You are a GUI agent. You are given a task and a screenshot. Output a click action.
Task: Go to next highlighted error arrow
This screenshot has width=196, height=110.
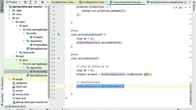click(190, 7)
